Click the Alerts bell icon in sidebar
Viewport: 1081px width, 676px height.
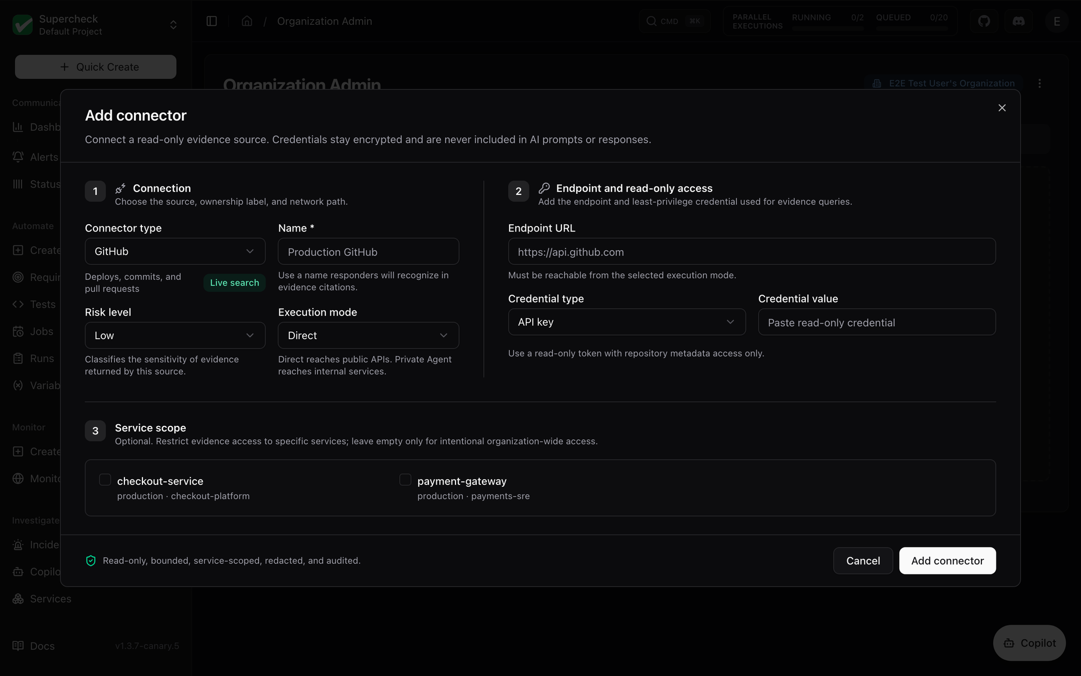coord(18,157)
